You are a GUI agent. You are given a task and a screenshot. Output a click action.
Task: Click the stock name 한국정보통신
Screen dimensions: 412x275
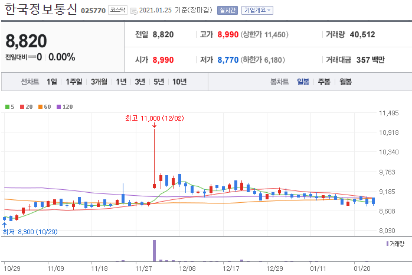point(41,9)
